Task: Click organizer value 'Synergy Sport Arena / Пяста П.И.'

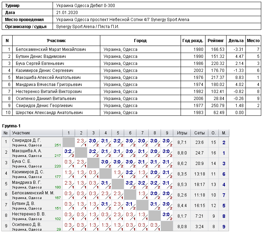Action: pyautogui.click(x=88, y=27)
